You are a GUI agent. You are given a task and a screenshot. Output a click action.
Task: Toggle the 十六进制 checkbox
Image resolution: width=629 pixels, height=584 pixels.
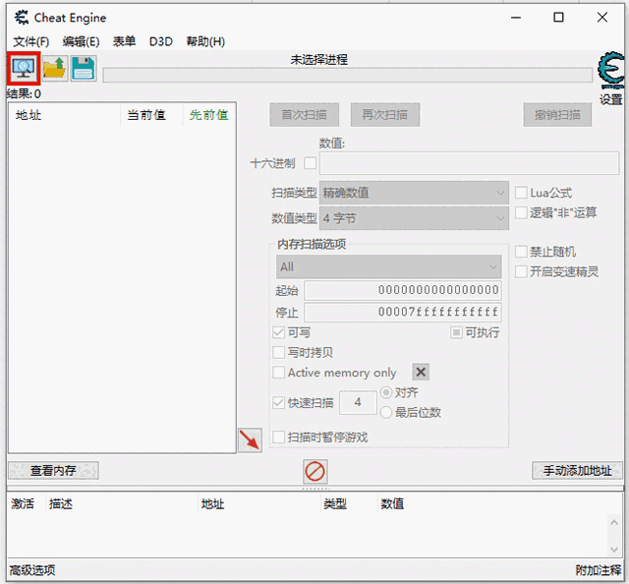[x=311, y=163]
